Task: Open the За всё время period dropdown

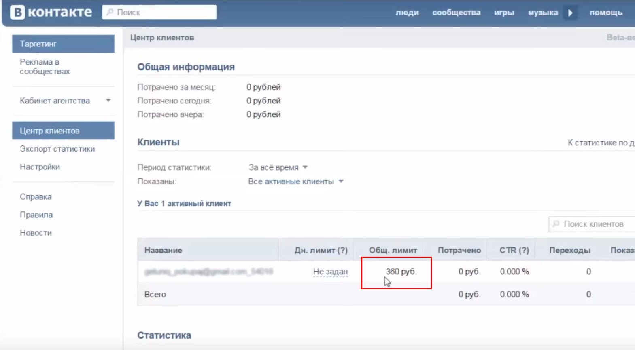Action: point(278,167)
